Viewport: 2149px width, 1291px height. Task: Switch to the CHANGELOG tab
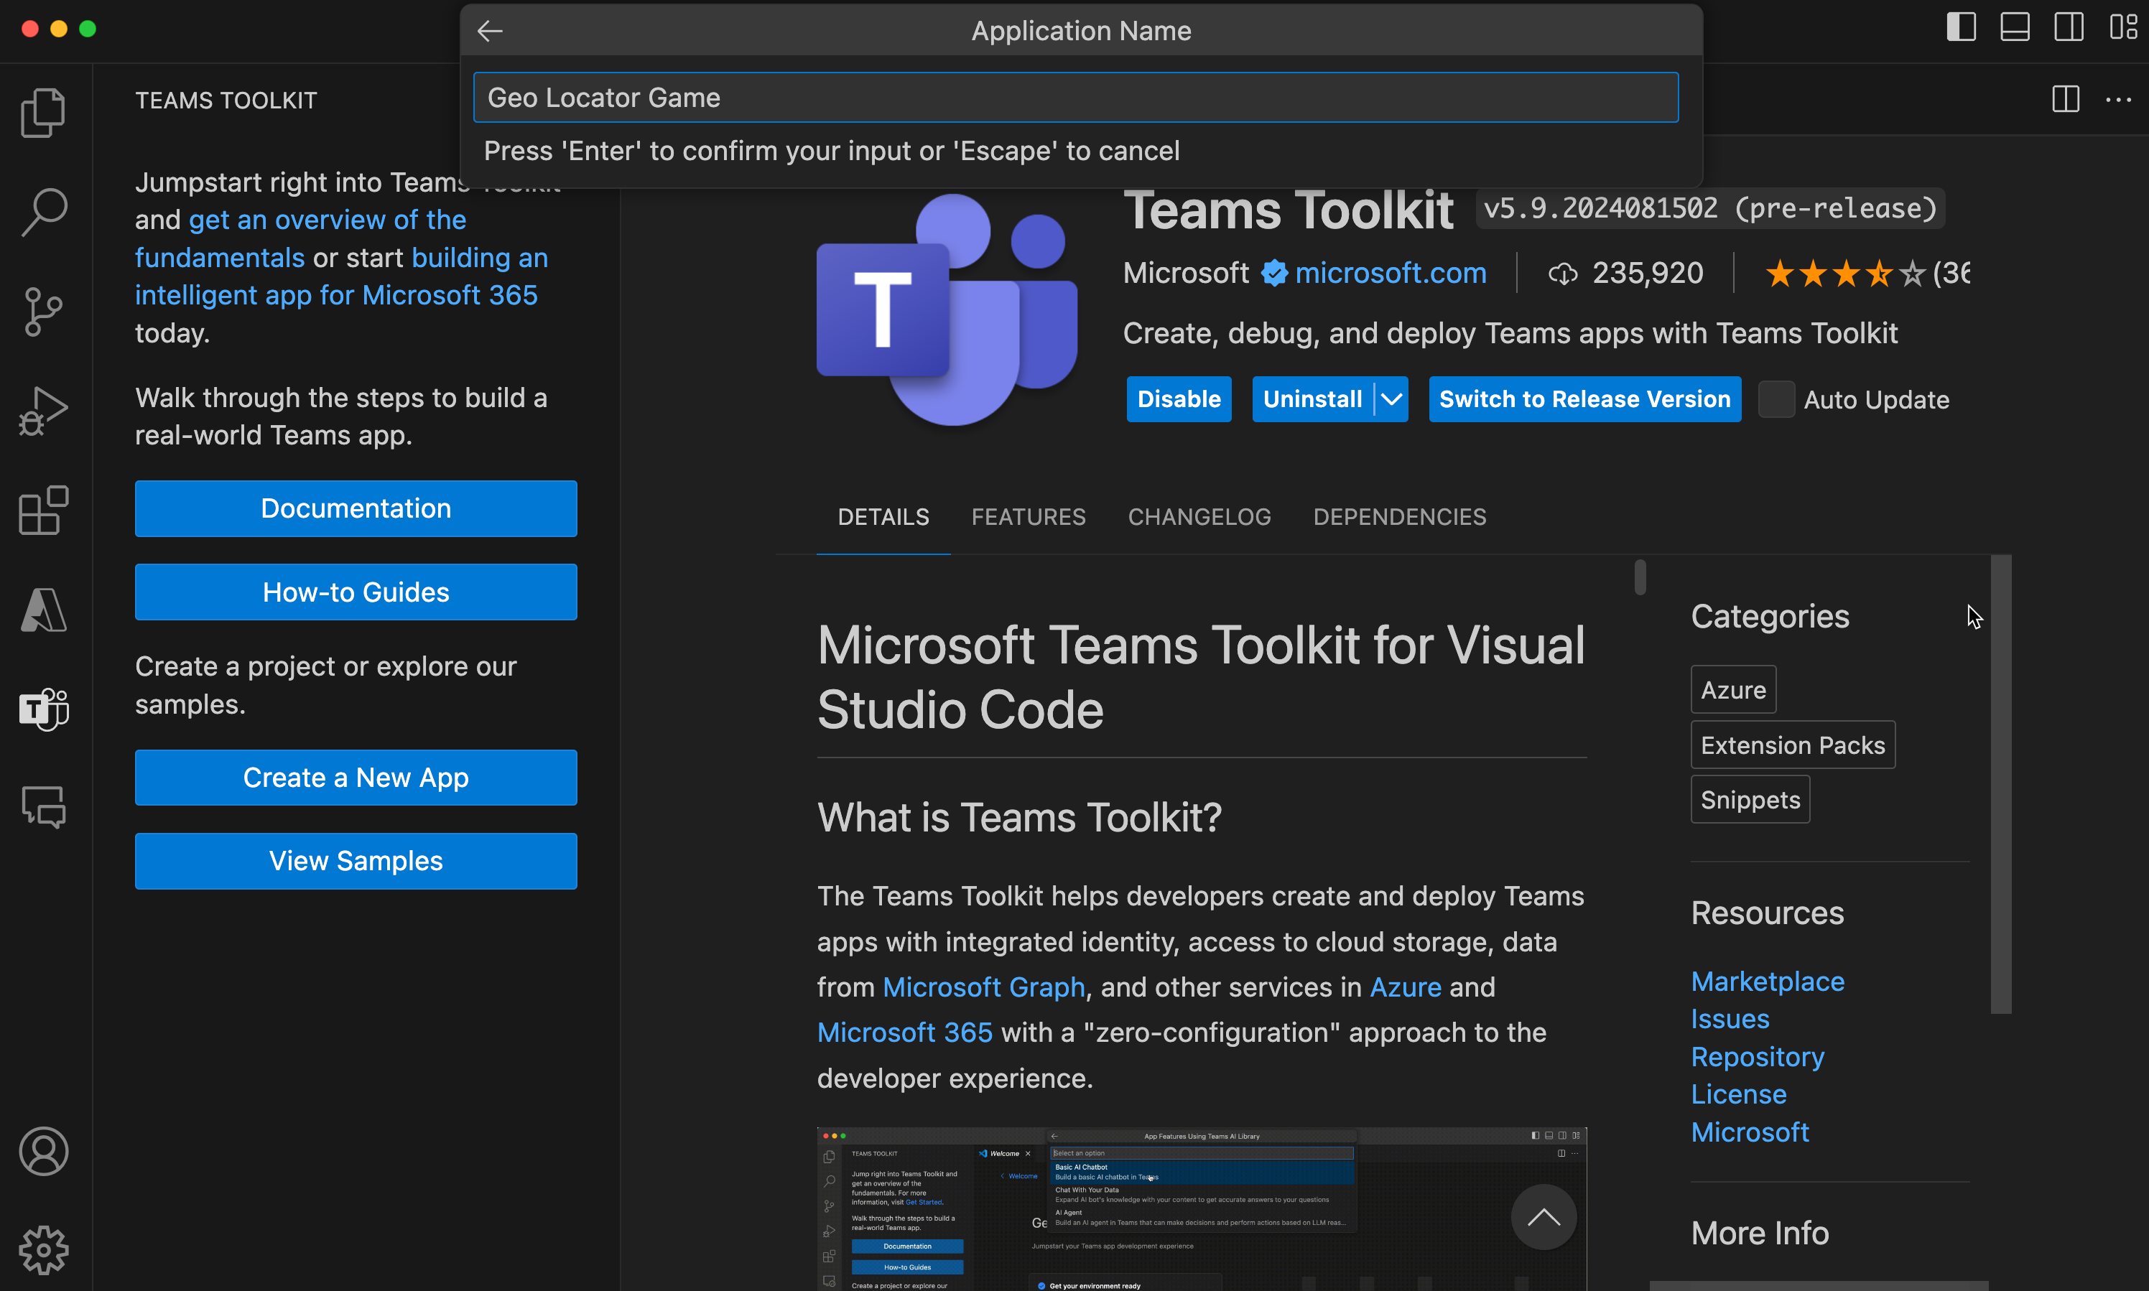click(x=1199, y=517)
